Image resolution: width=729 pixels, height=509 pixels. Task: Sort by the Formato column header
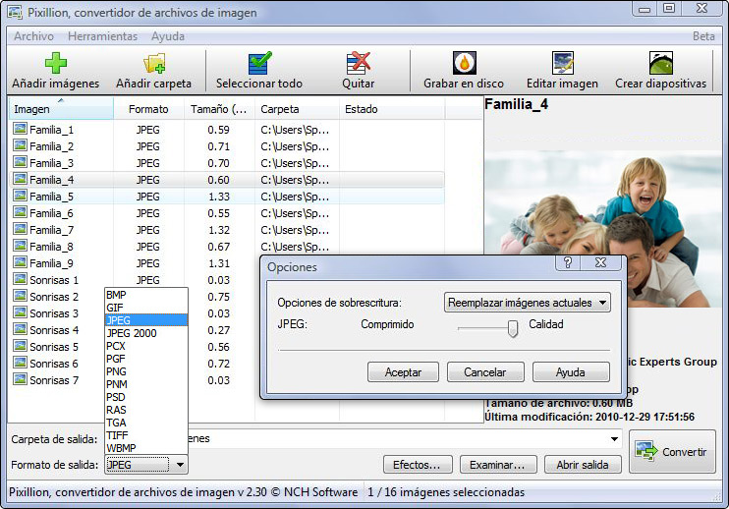(148, 109)
